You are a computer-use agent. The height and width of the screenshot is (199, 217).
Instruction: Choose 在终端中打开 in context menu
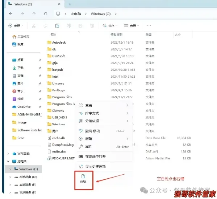coord(104,157)
